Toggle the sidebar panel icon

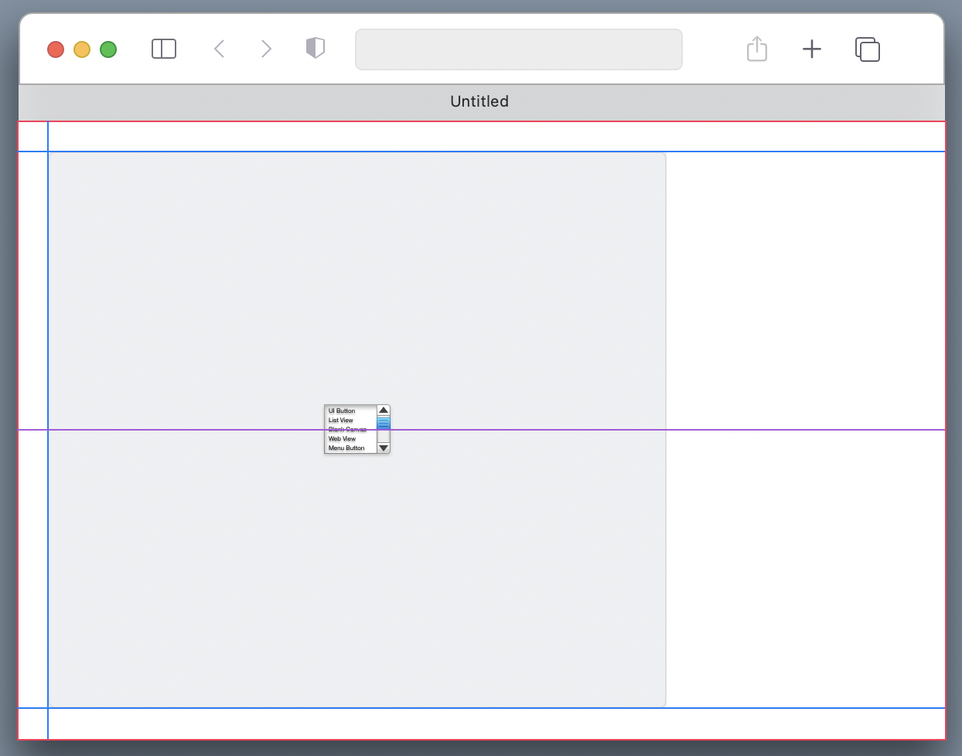point(164,49)
